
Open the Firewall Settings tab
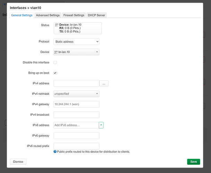point(73,15)
